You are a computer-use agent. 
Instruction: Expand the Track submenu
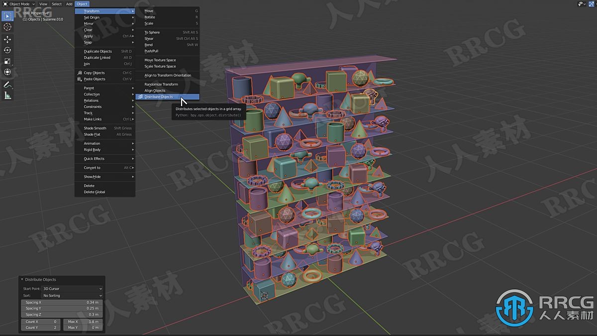(105, 113)
